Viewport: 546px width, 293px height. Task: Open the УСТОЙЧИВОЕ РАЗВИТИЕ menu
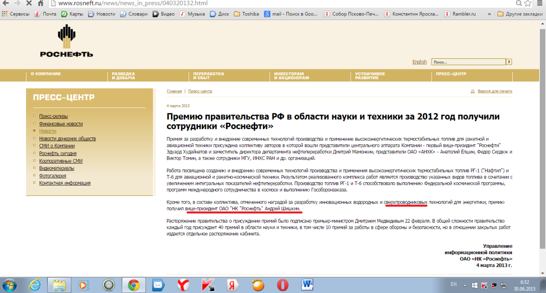click(x=370, y=76)
